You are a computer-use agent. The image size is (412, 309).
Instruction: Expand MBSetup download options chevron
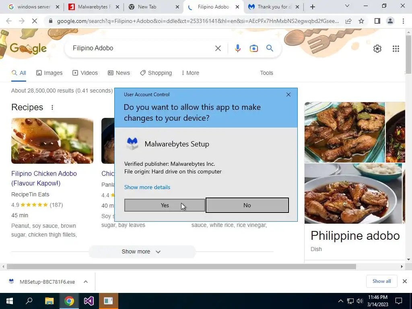86,282
